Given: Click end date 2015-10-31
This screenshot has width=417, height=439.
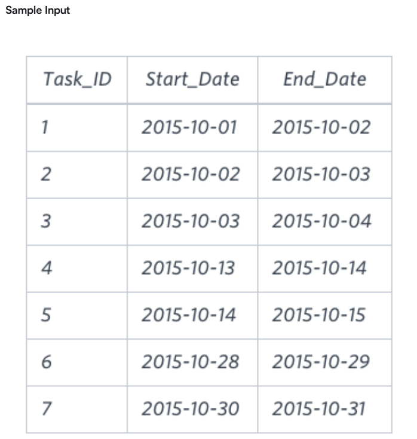Looking at the screenshot, I should [319, 408].
